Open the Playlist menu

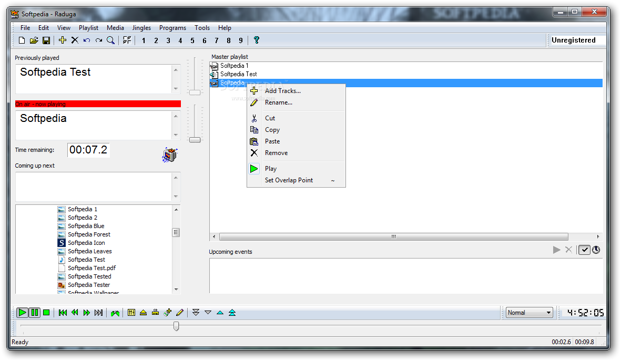(x=88, y=28)
